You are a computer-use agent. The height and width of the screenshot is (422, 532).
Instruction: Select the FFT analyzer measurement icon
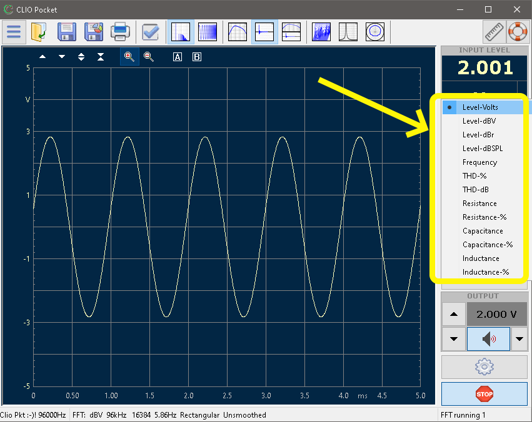181,32
